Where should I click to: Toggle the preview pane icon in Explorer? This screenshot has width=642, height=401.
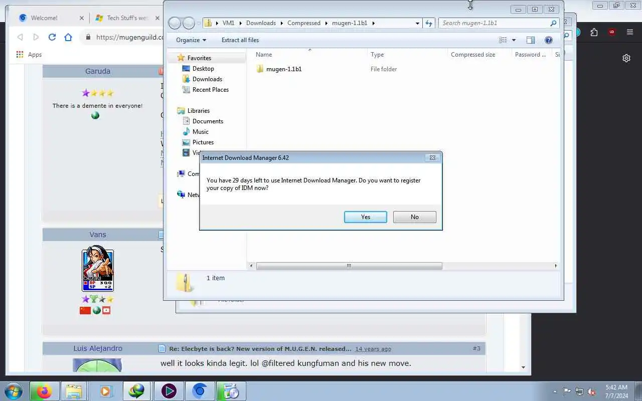[531, 40]
